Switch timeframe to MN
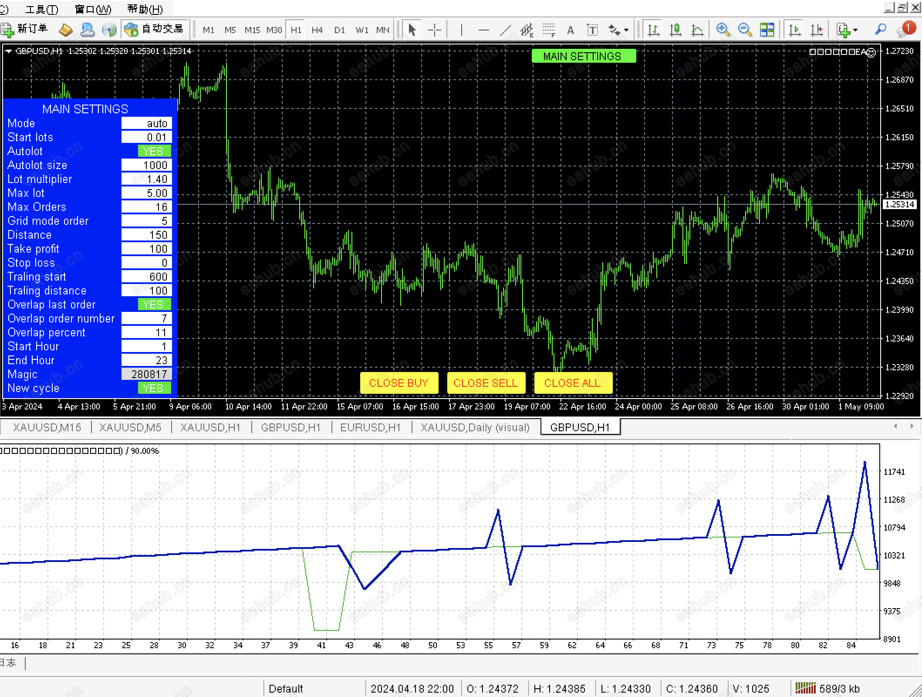The image size is (922, 697). click(383, 30)
